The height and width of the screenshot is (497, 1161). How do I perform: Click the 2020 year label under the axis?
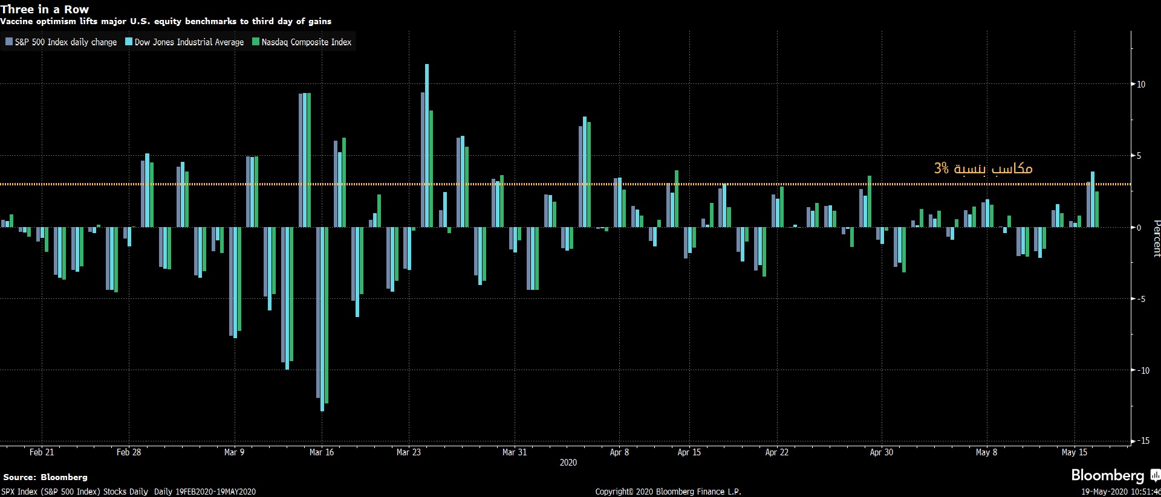568,463
